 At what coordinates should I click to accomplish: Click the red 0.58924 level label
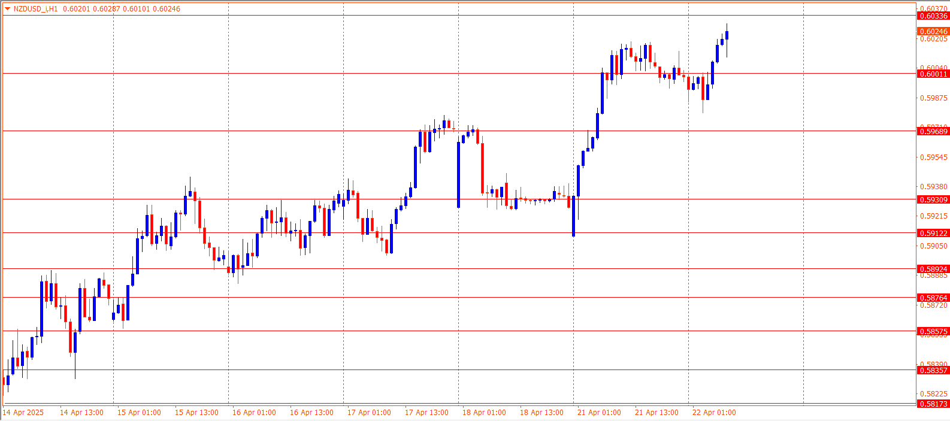coord(933,269)
